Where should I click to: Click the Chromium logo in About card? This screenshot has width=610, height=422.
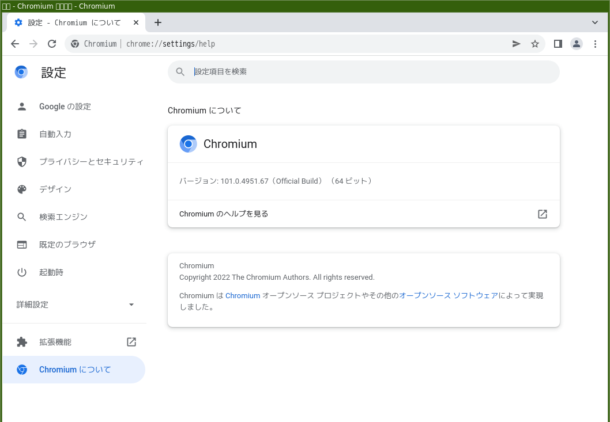189,144
